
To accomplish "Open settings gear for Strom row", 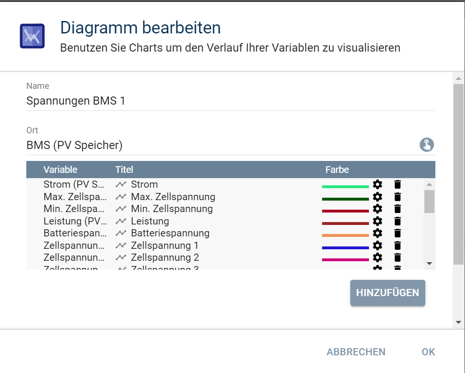I will pos(378,184).
